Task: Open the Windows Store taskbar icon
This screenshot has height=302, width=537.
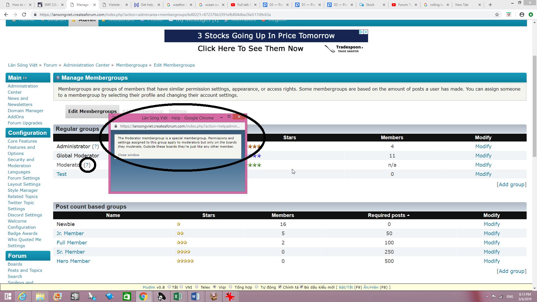Action: click(x=127, y=296)
